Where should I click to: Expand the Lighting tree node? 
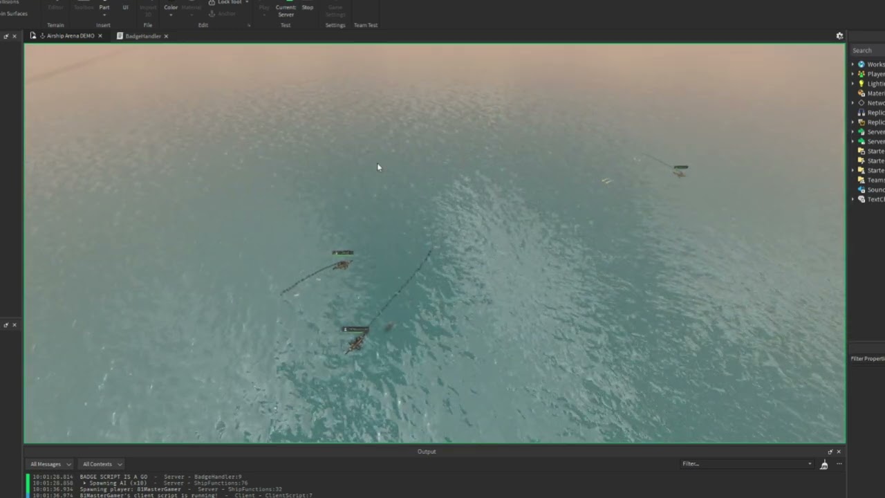pyautogui.click(x=853, y=84)
